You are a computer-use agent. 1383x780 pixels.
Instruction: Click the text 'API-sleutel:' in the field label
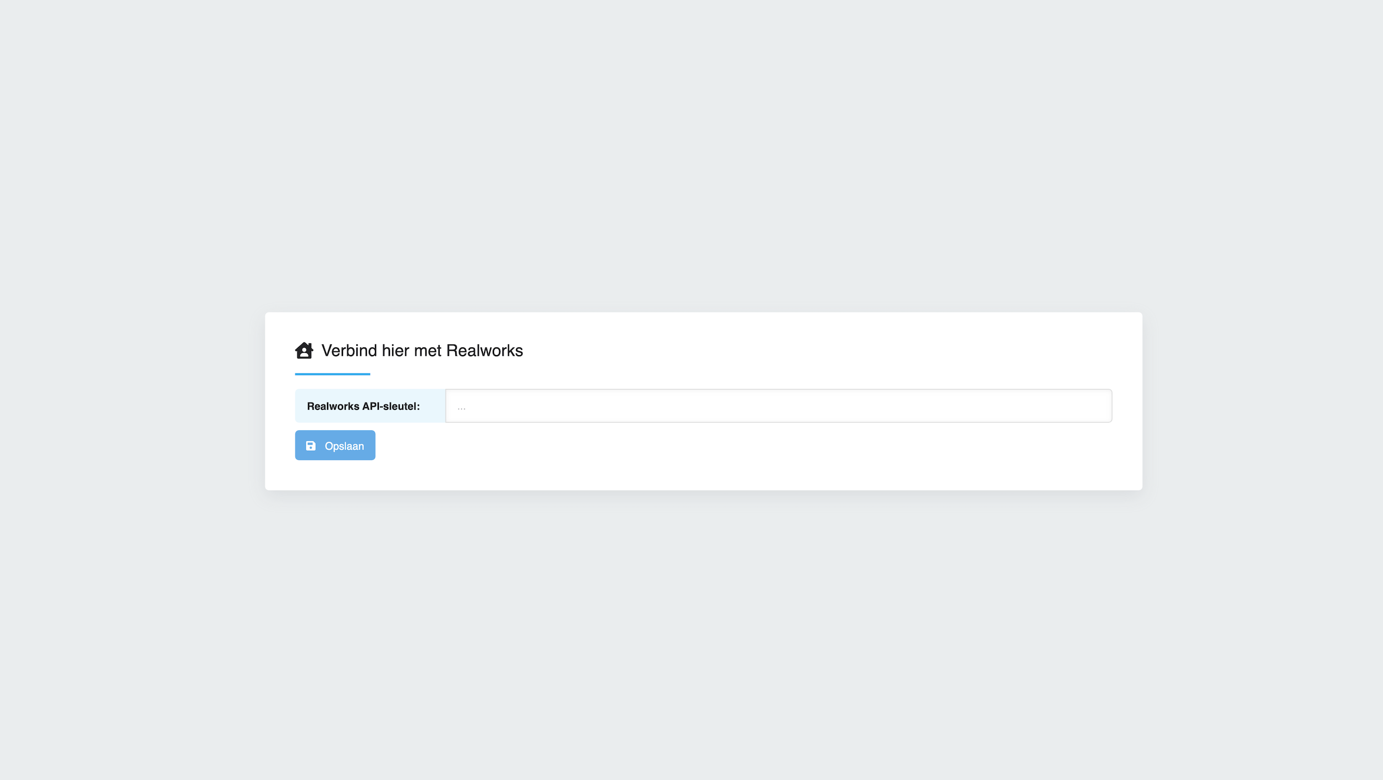click(x=391, y=407)
